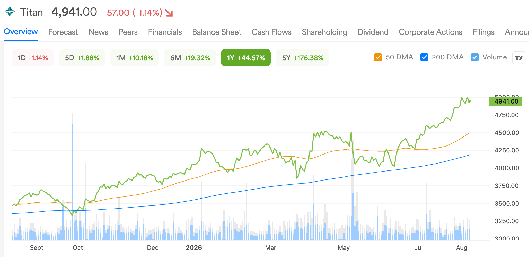Viewport: 529px width, 257px height.
Task: Click the 2026 marker on time axis
Action: pos(194,247)
